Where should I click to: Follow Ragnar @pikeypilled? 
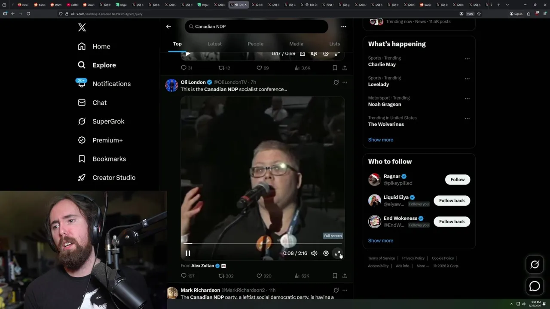(x=457, y=179)
